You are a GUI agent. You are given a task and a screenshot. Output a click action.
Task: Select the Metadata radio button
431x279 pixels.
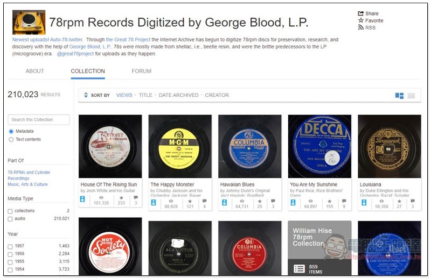click(11, 131)
